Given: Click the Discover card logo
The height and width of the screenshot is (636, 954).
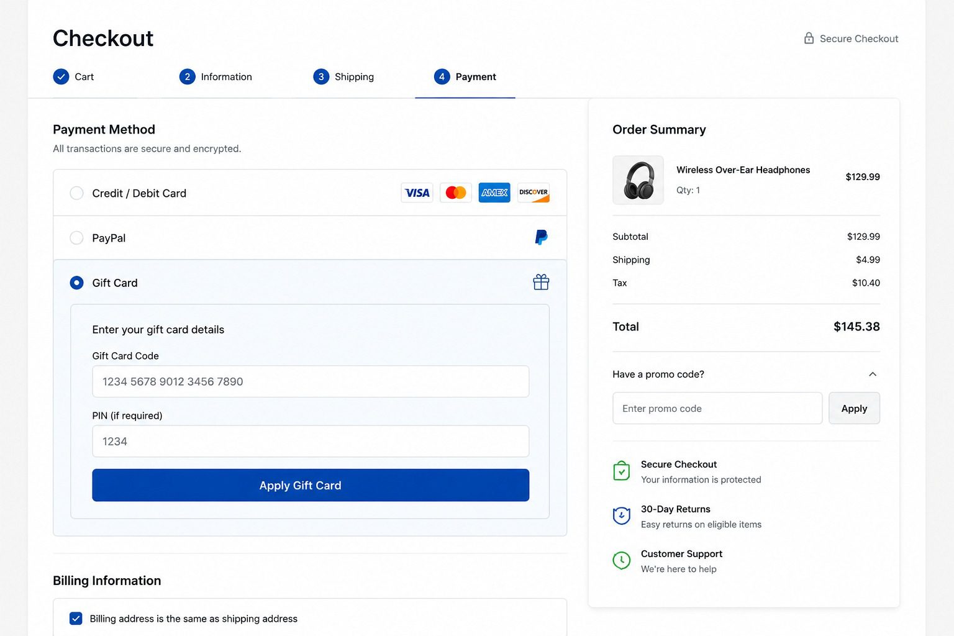Looking at the screenshot, I should point(534,193).
